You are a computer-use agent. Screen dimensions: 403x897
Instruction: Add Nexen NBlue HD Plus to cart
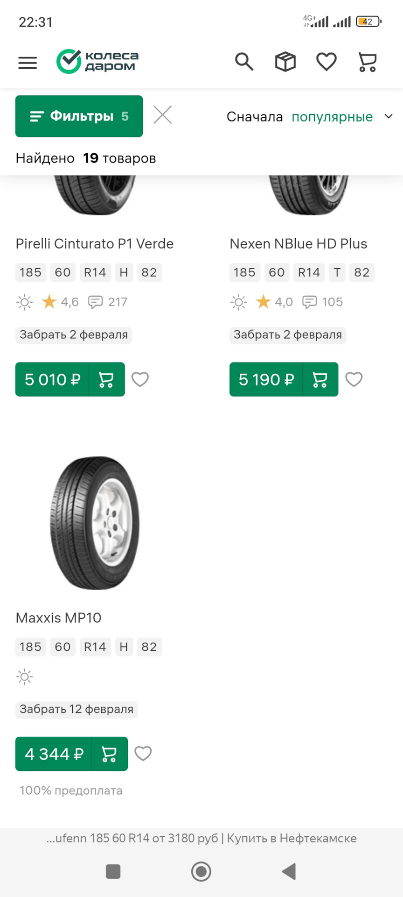(x=320, y=379)
